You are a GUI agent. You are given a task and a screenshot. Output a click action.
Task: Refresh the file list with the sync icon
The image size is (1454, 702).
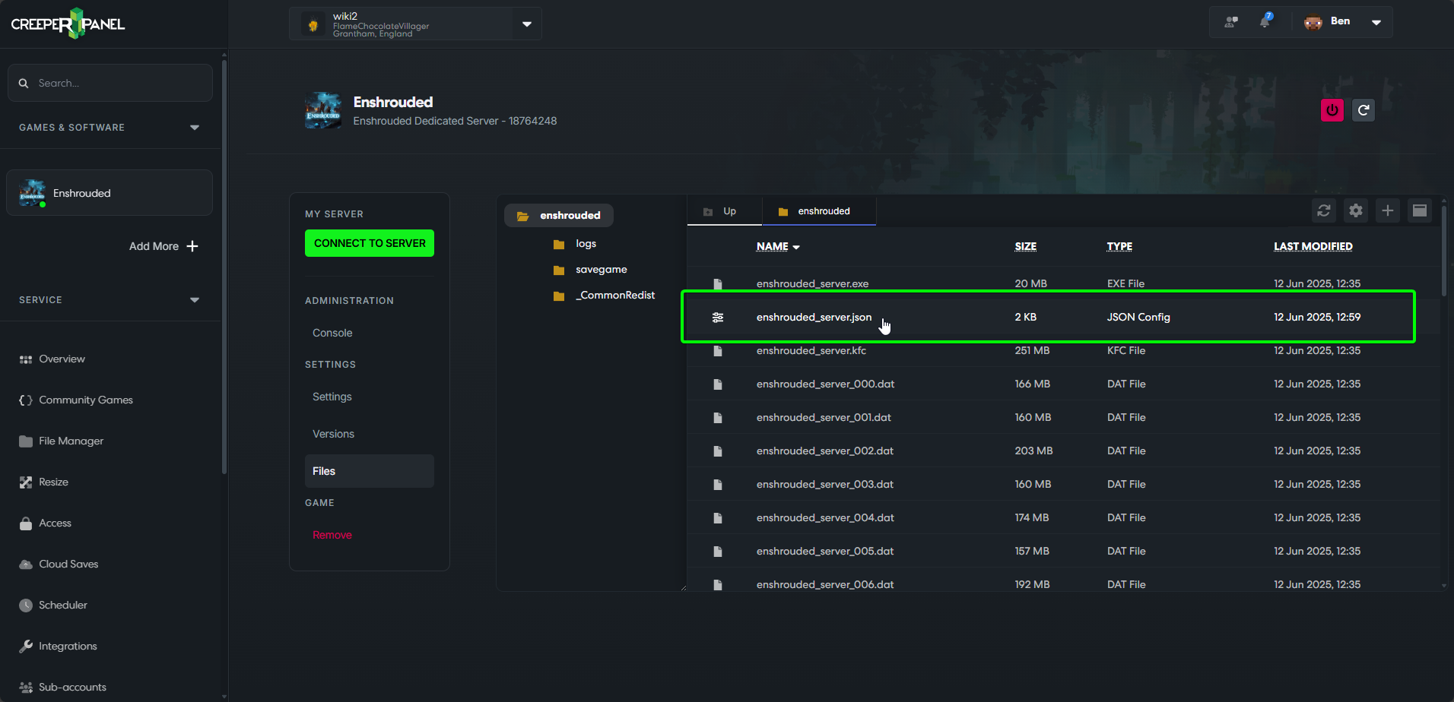coord(1324,210)
